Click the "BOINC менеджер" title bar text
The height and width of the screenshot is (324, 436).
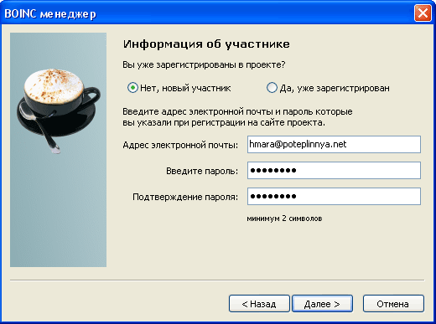pos(50,13)
